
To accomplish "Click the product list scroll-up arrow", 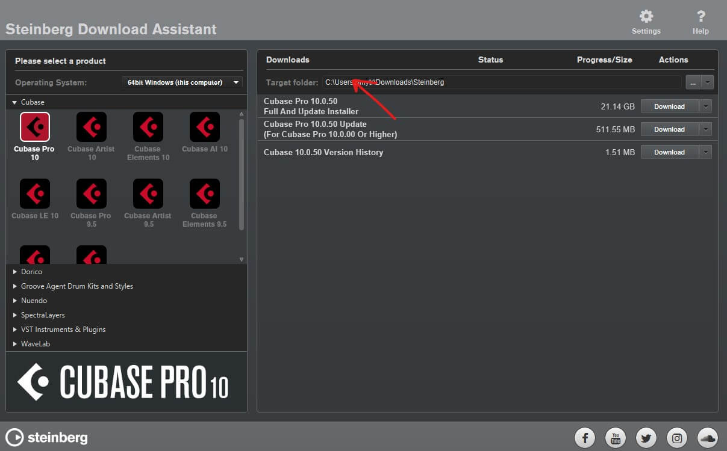I will coord(242,114).
